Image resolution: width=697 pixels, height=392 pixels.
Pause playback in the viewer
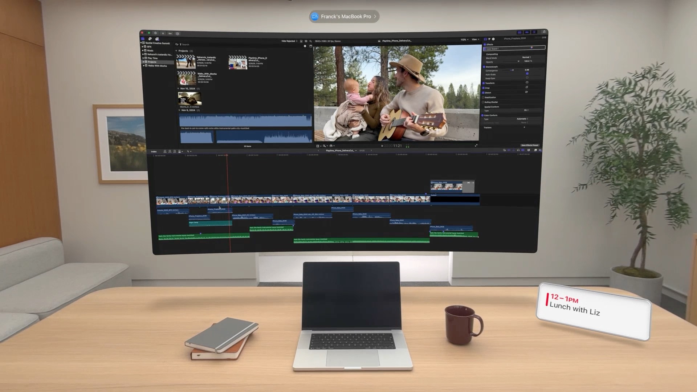[382, 146]
